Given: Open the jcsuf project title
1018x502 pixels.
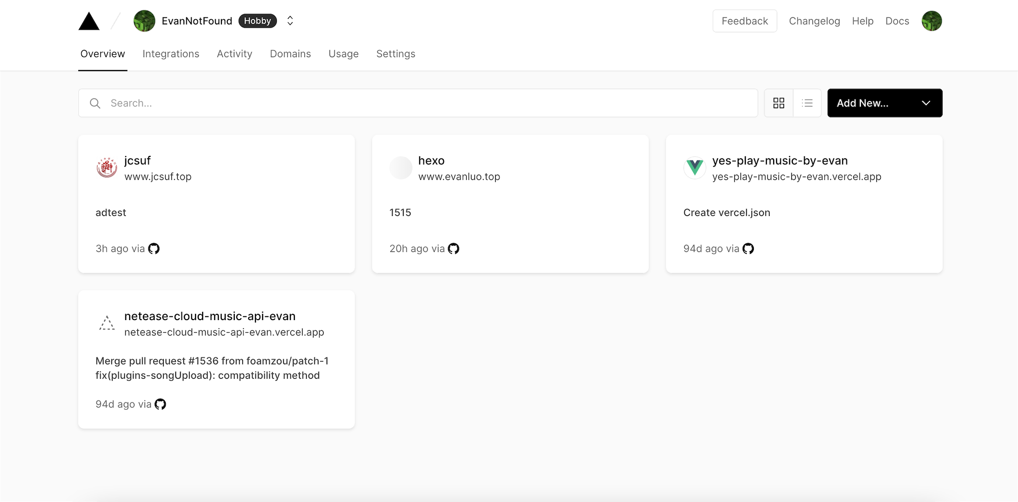Looking at the screenshot, I should point(137,160).
